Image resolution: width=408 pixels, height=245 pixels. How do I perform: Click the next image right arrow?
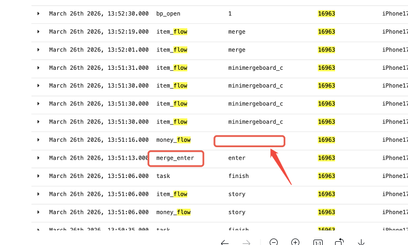point(246,242)
